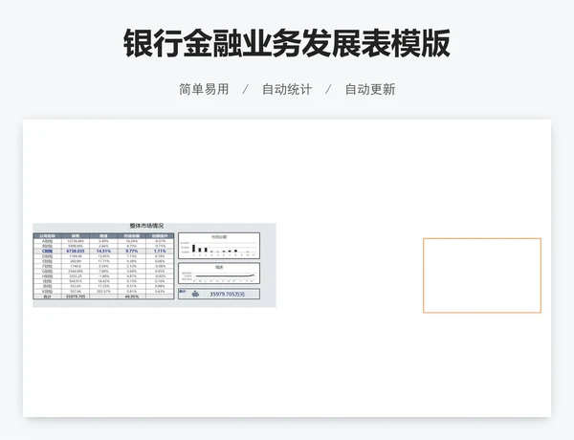Select highlighted cell 1.11% in table

(160, 252)
